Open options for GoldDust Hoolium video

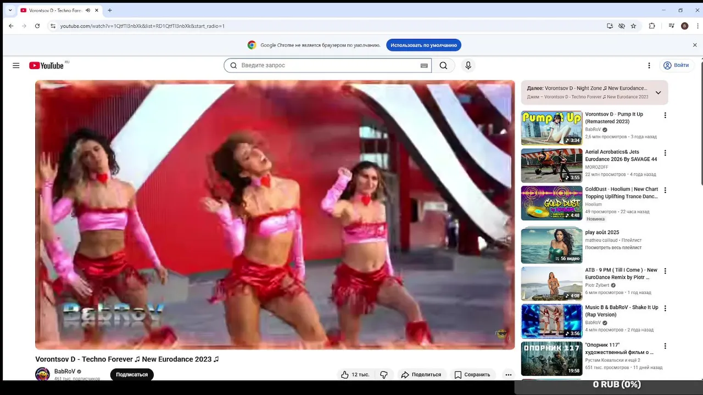tap(665, 190)
